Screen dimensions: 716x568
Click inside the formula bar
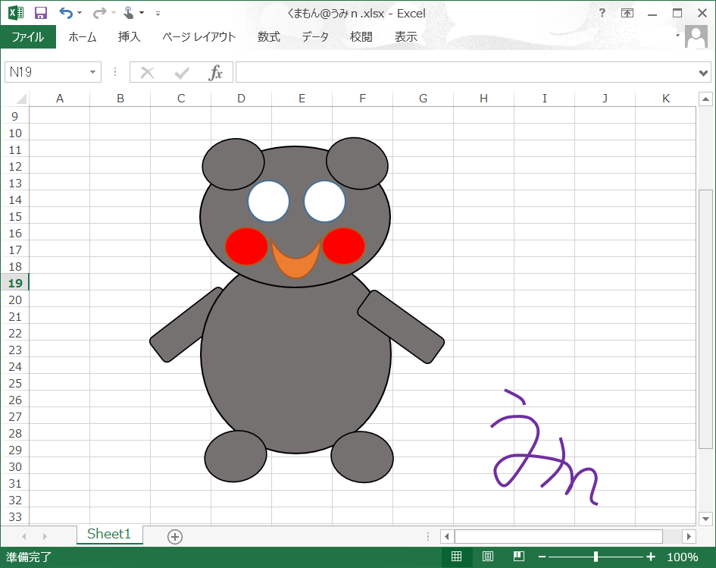[466, 72]
